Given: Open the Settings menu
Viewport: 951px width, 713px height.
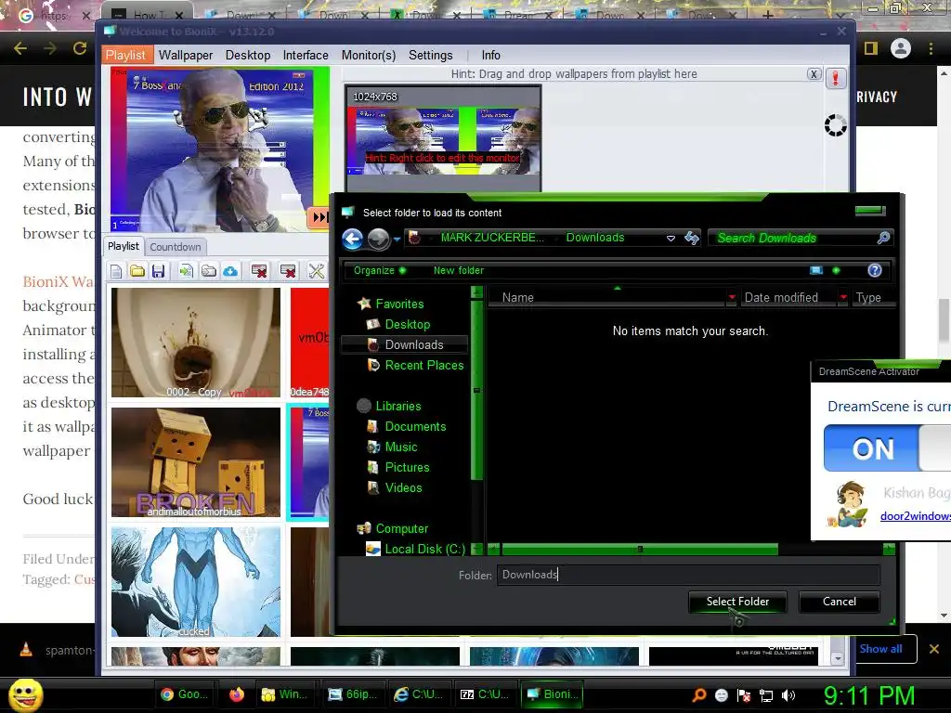Looking at the screenshot, I should coord(431,55).
